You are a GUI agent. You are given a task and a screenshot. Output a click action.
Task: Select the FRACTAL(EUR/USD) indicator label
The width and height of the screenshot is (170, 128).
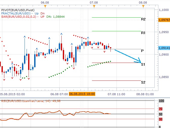[x=16, y=13]
